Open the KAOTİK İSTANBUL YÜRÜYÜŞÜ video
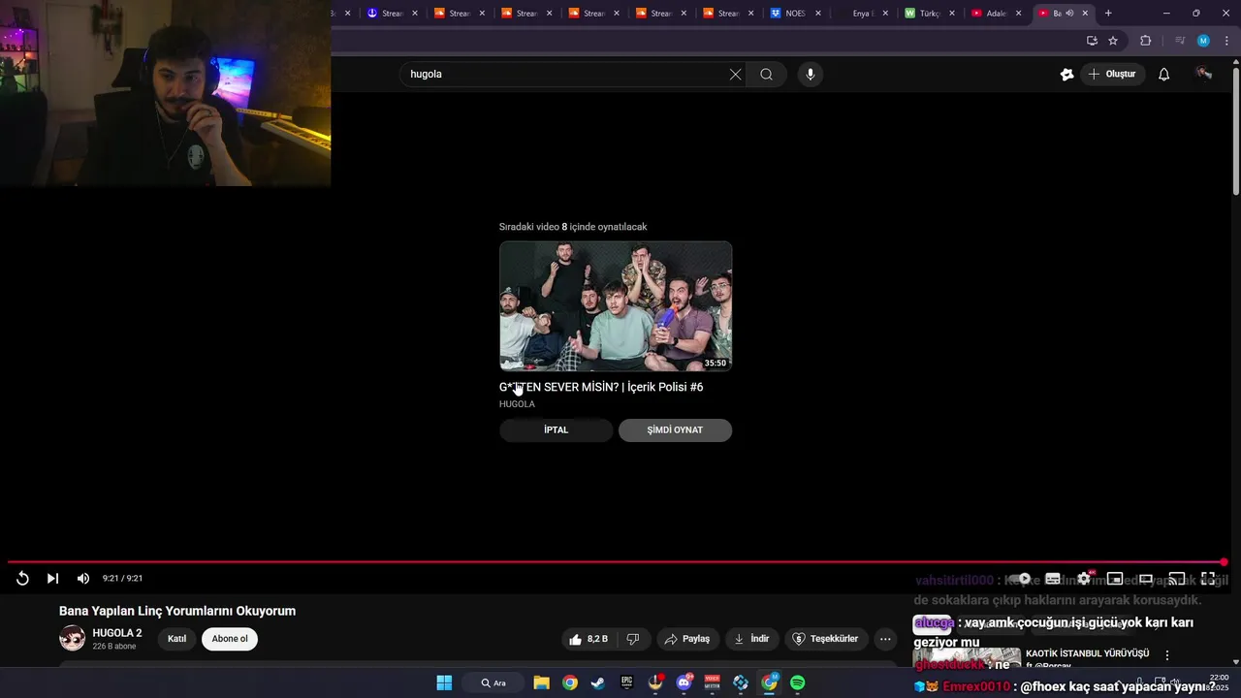 [1087, 653]
